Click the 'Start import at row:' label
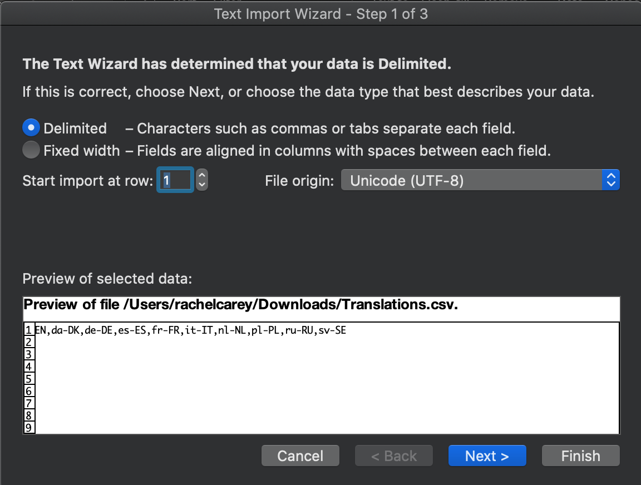 coord(88,181)
